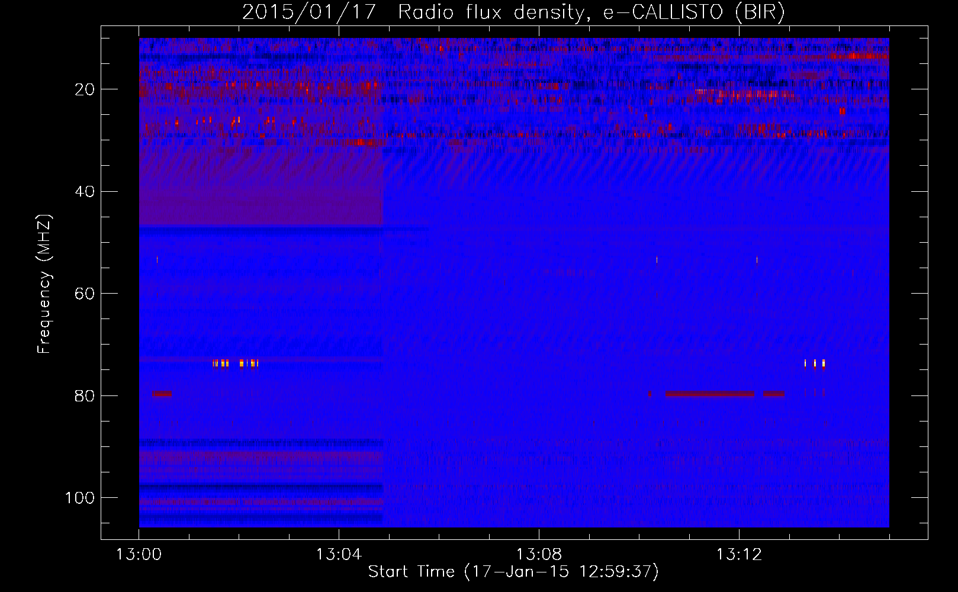
Task: Click the 'Frequency (MHZ)' y-axis label
Action: (44, 284)
